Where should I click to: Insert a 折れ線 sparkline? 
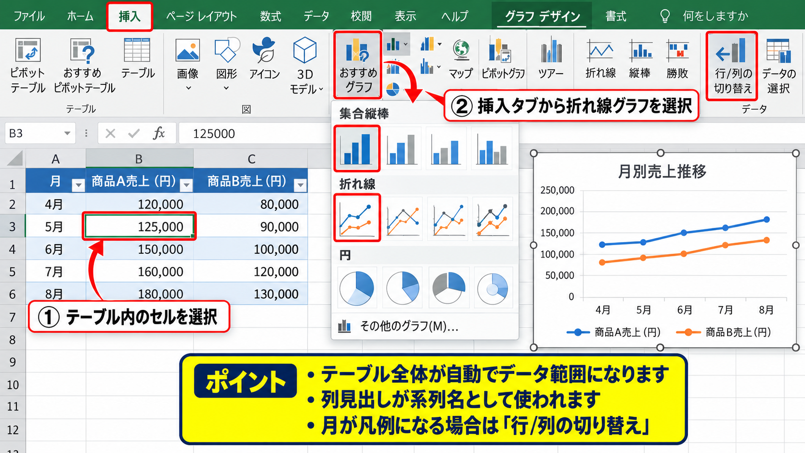(600, 59)
